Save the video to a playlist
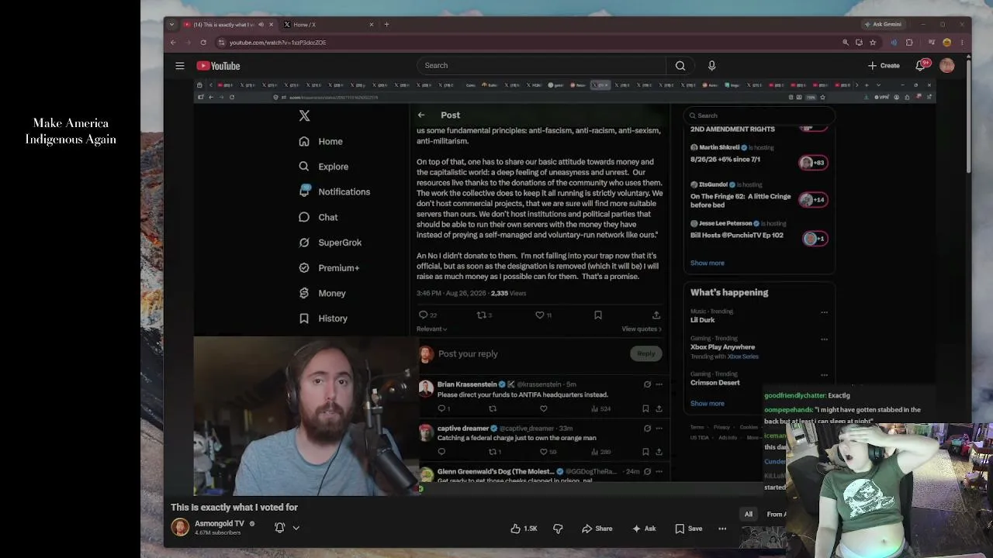The height and width of the screenshot is (558, 993). click(x=689, y=529)
